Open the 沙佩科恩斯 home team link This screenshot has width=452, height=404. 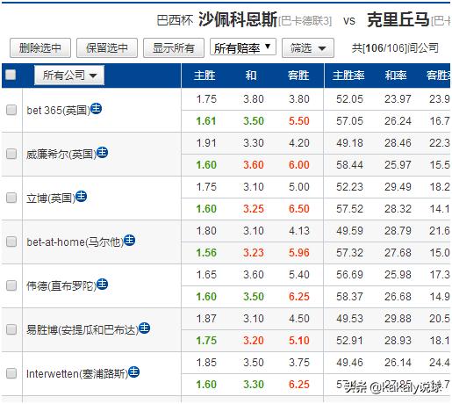point(238,20)
